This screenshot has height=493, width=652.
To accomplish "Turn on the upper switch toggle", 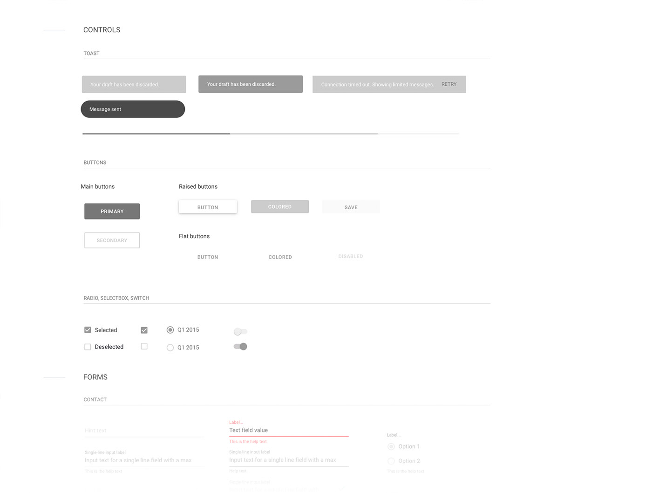I will [x=240, y=331].
